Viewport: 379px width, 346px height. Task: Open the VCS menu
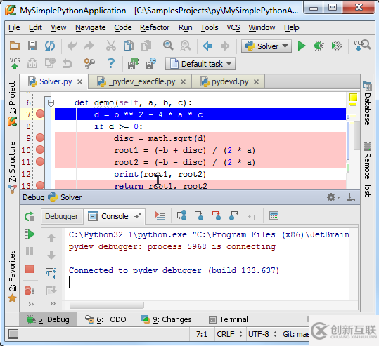point(233,27)
